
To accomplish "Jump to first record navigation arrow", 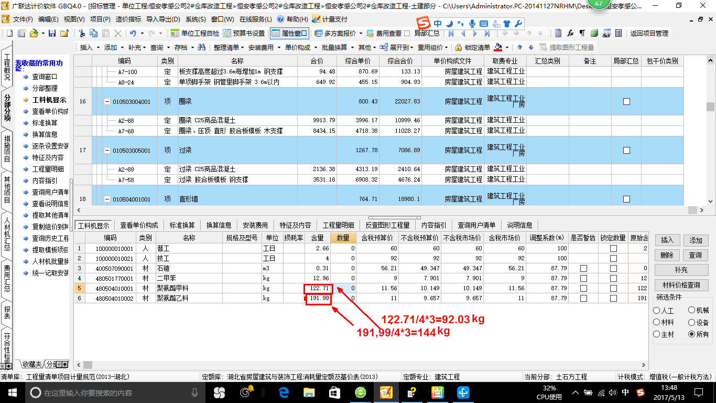I will (451, 33).
